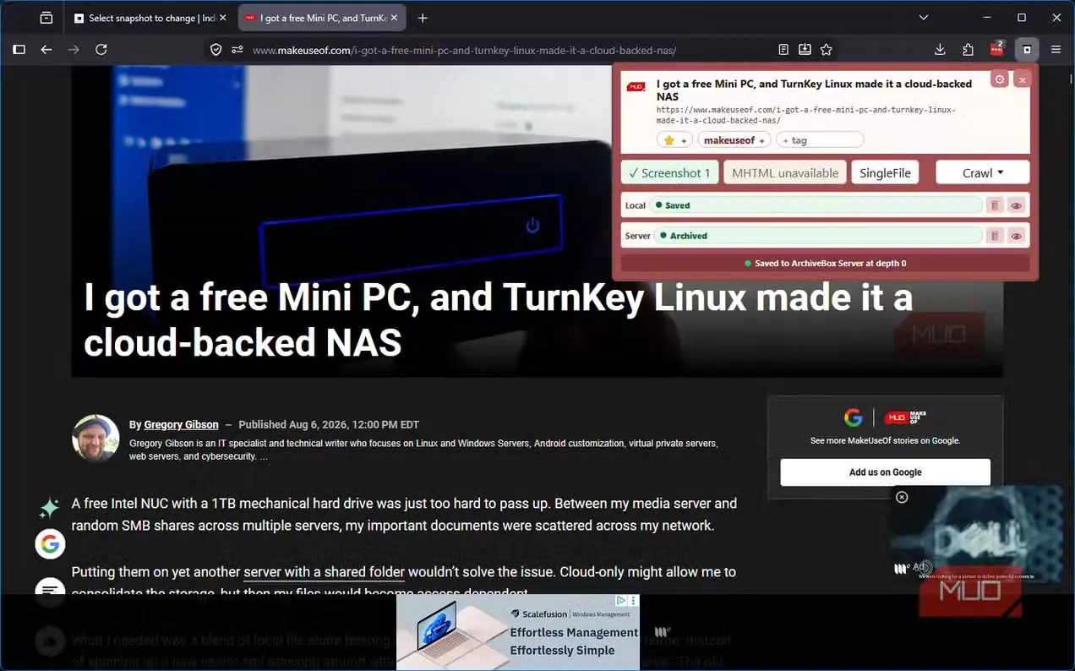The image size is (1075, 671).
Task: Switch to 'Select snapshot to change' tab
Action: (x=144, y=18)
